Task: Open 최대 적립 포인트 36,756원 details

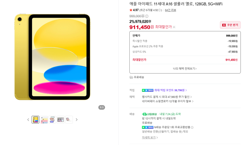Action: point(170,90)
